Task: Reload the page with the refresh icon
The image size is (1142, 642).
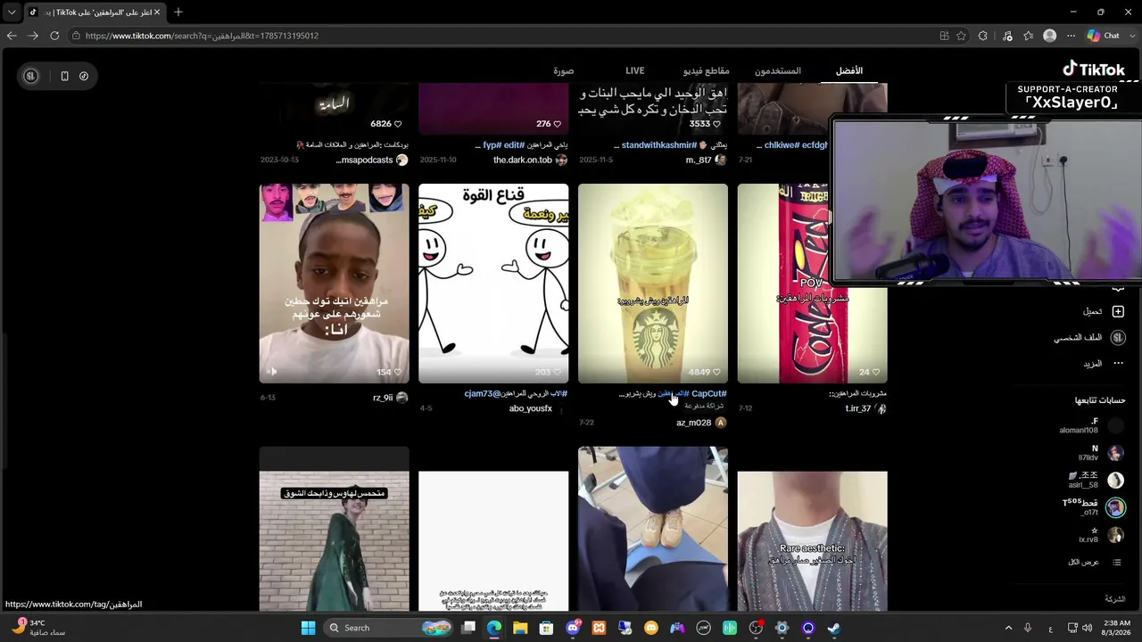Action: (x=54, y=36)
